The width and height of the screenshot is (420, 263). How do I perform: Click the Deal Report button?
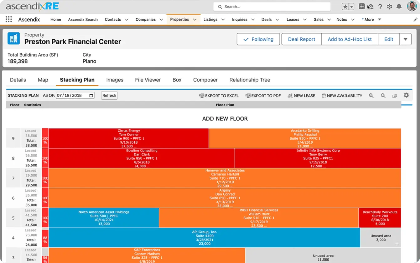pos(302,39)
